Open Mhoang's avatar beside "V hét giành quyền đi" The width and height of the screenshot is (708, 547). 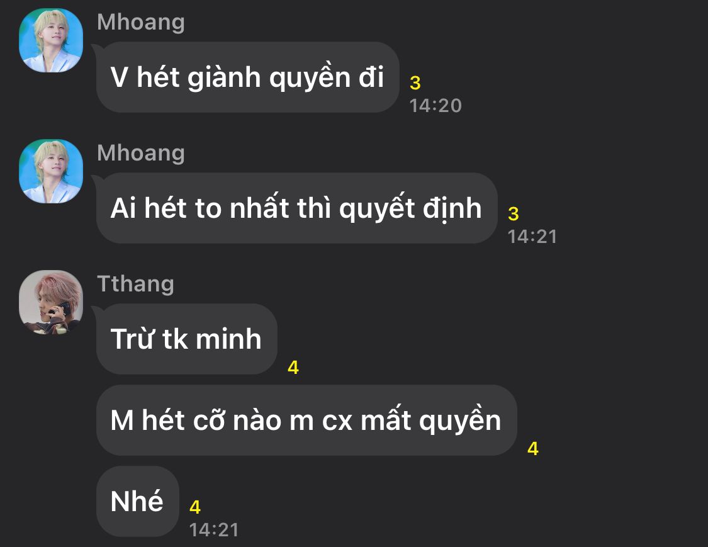[51, 40]
